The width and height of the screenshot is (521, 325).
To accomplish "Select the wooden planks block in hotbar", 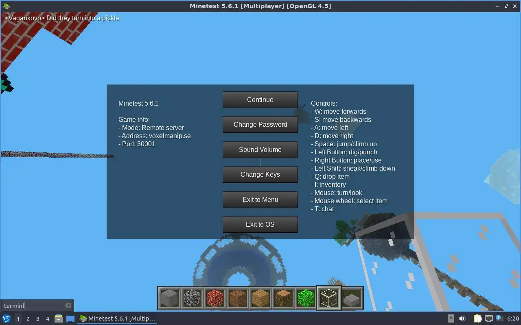I will tap(260, 298).
